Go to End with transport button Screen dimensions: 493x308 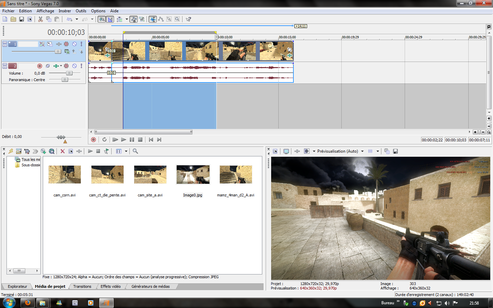(159, 140)
